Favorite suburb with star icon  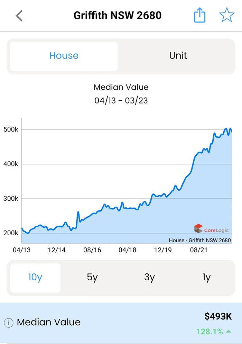[x=227, y=15]
